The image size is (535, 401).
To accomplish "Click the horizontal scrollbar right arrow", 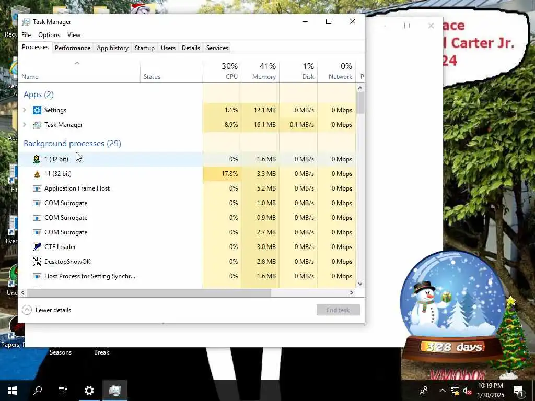I will click(x=352, y=292).
